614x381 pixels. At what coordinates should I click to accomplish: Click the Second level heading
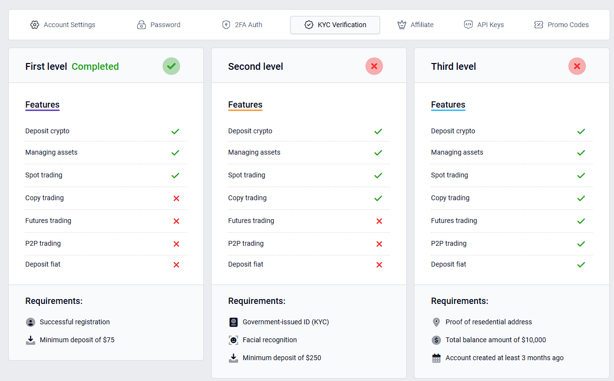coord(255,66)
